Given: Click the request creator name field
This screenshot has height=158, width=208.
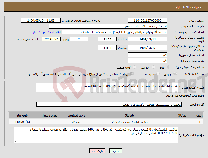Looking at the screenshot, I should click(x=115, y=32).
